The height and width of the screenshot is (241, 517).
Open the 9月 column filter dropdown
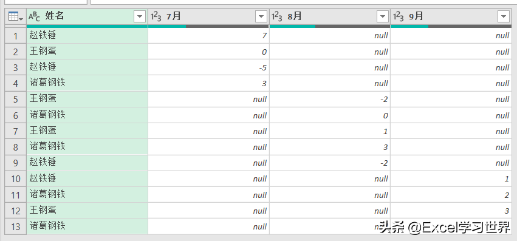504,16
